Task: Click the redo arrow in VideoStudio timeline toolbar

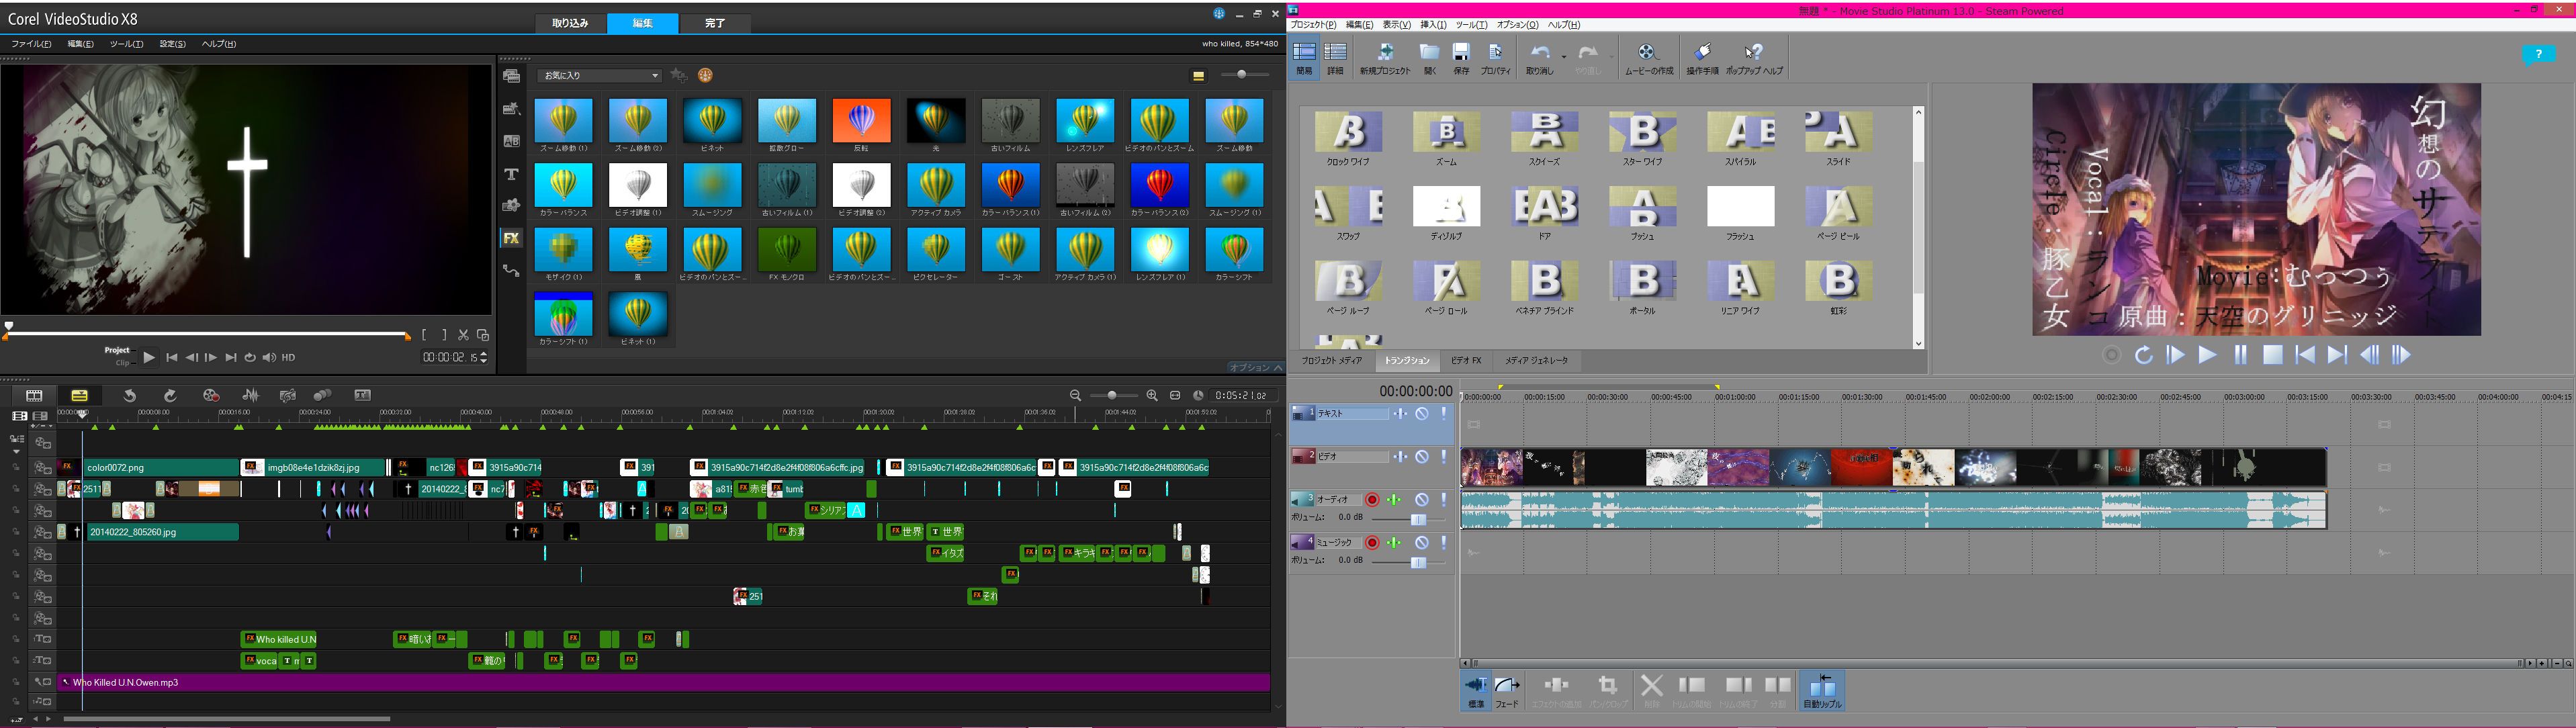Action: 170,396
